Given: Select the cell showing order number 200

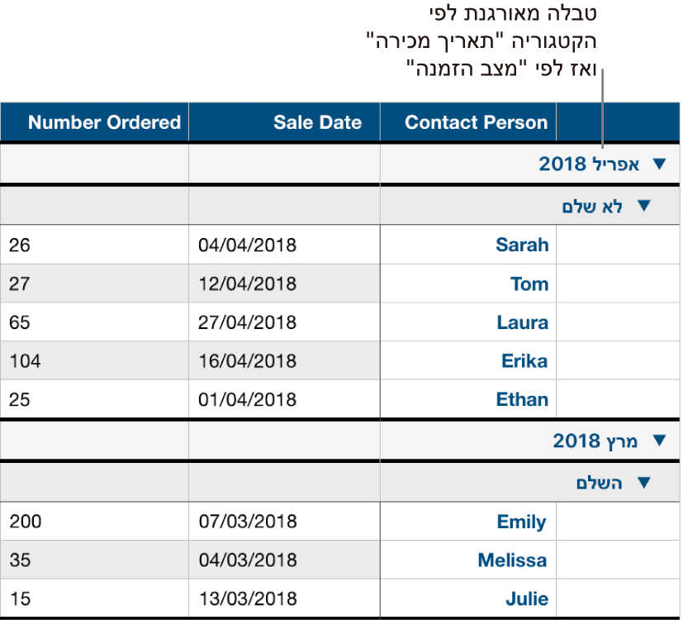Looking at the screenshot, I should point(94,522).
